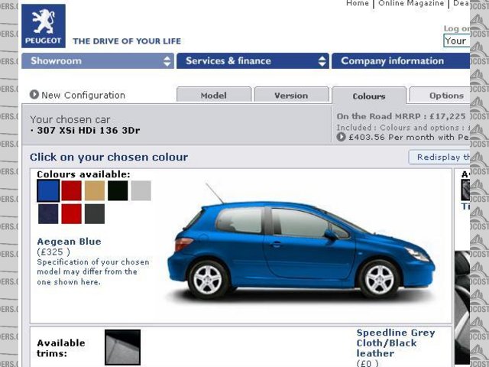Choose the tan gold colour swatch

click(x=95, y=190)
